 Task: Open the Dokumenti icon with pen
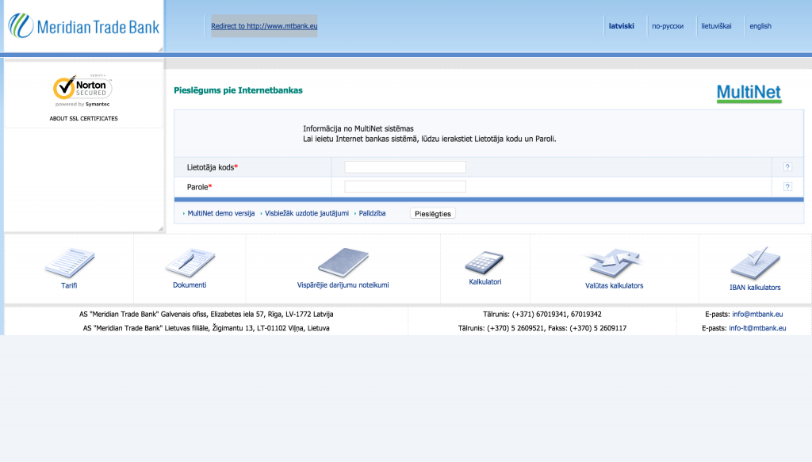(190, 262)
